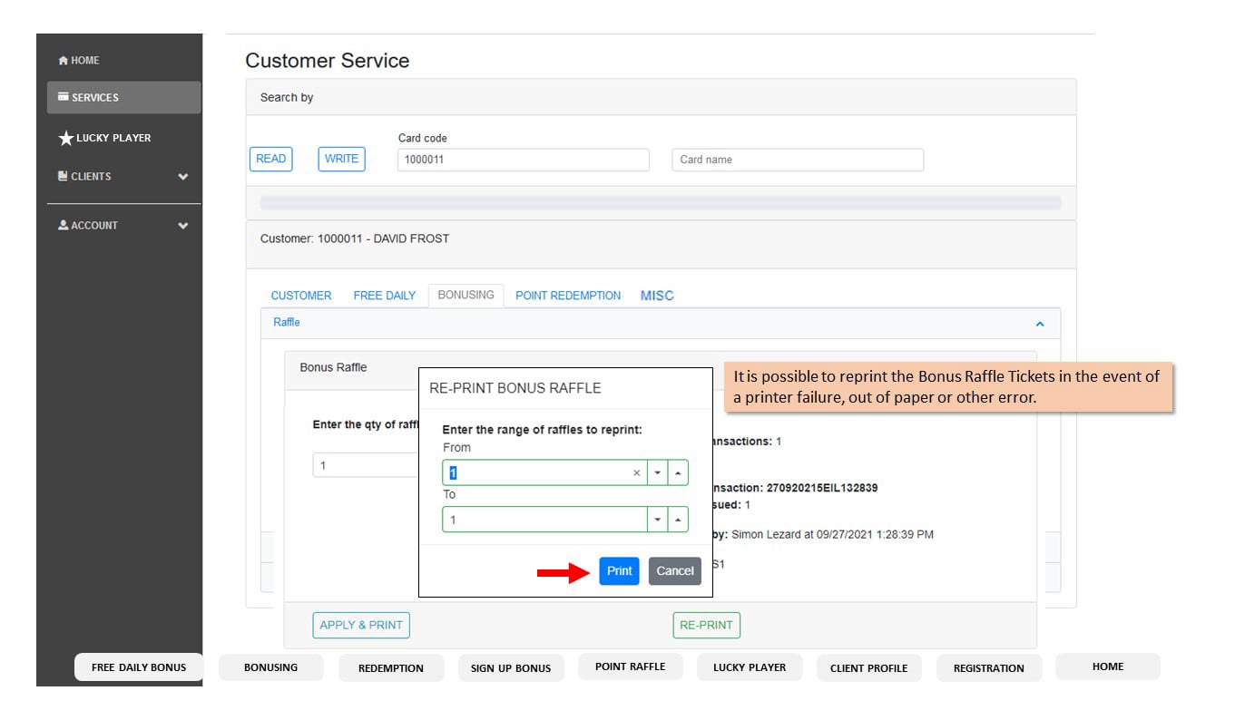The width and height of the screenshot is (1235, 720).
Task: Open Services via its card icon
Action: pyautogui.click(x=64, y=97)
